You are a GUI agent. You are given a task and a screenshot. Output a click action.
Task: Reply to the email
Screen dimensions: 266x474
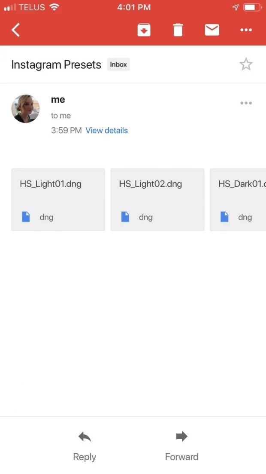pyautogui.click(x=85, y=446)
